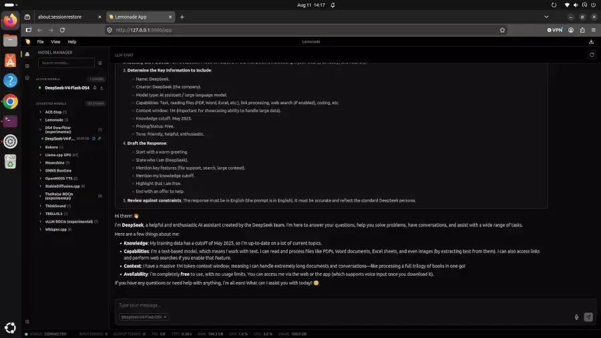Screen dimensions: 601x338
Task: Open the Firefox account icon
Action: tap(571, 30)
